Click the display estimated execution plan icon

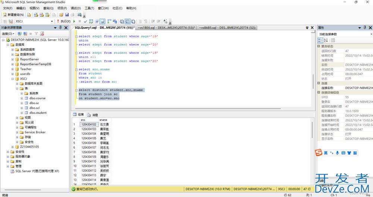(91, 21)
